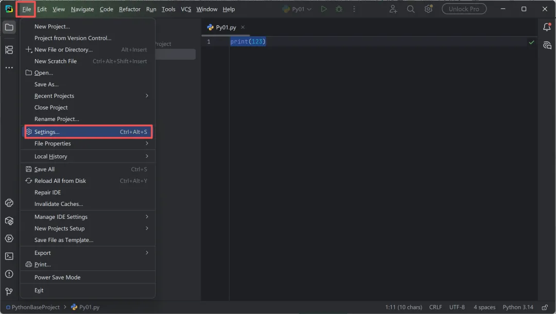Open notifications bell icon
556x314 pixels.
(547, 27)
